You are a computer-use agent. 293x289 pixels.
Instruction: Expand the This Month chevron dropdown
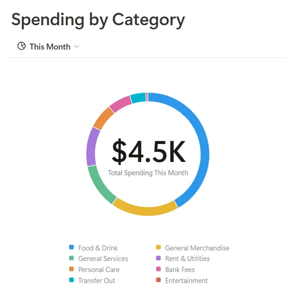pyautogui.click(x=76, y=46)
